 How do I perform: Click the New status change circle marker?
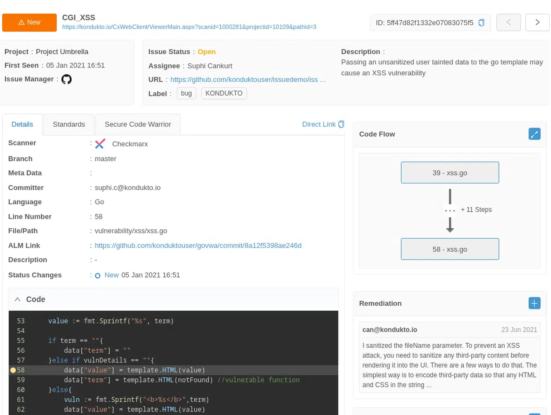[98, 275]
